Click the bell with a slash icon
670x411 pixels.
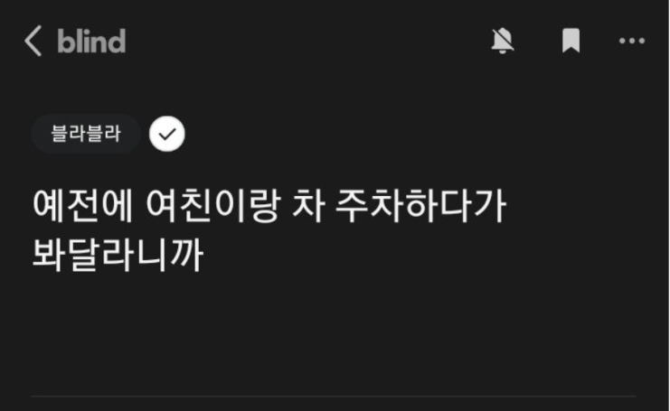pyautogui.click(x=502, y=41)
